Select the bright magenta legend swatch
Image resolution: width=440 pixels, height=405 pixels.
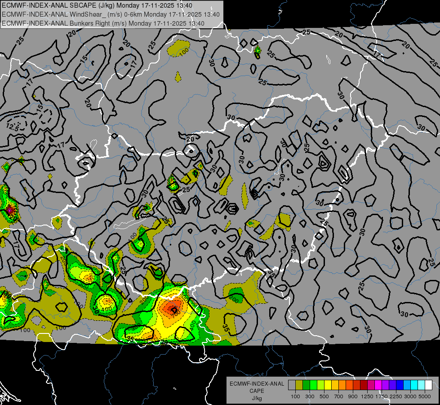click(378, 385)
